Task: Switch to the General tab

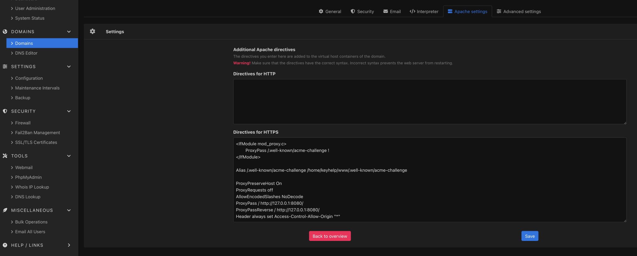Action: [330, 11]
